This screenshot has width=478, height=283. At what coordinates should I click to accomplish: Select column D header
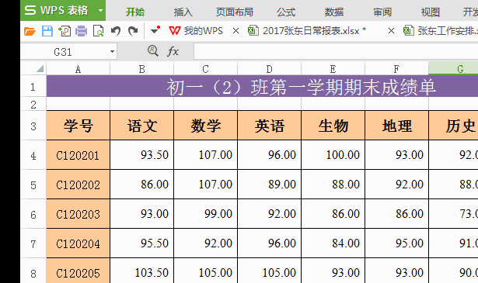269,69
